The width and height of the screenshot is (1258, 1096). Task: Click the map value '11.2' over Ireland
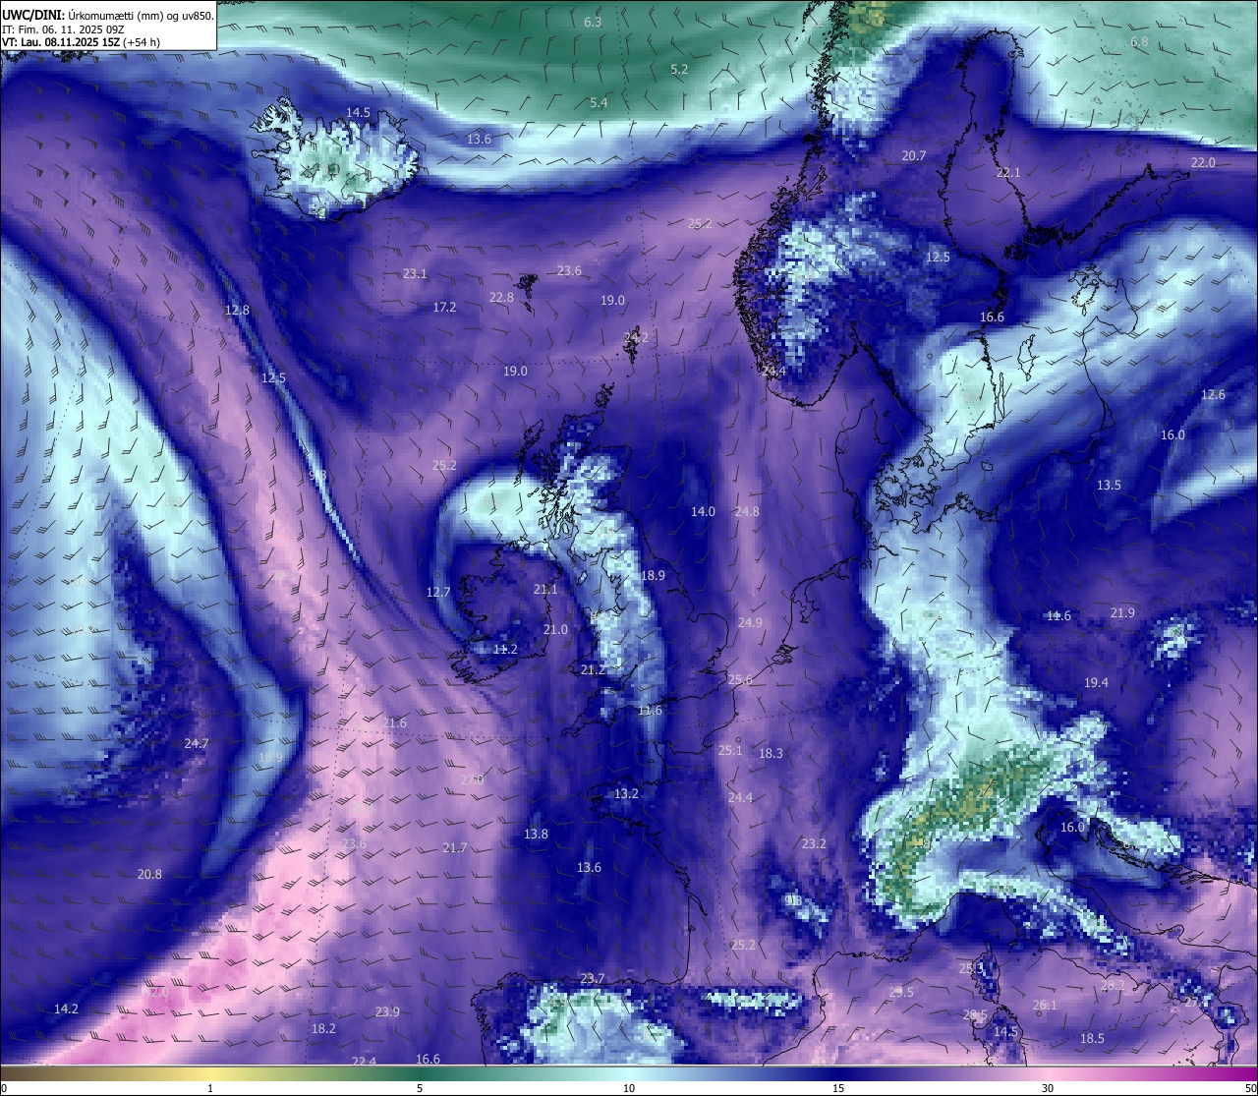[x=505, y=649]
